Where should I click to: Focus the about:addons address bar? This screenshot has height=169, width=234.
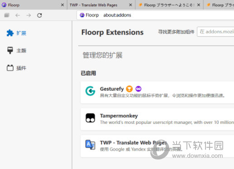(155, 15)
